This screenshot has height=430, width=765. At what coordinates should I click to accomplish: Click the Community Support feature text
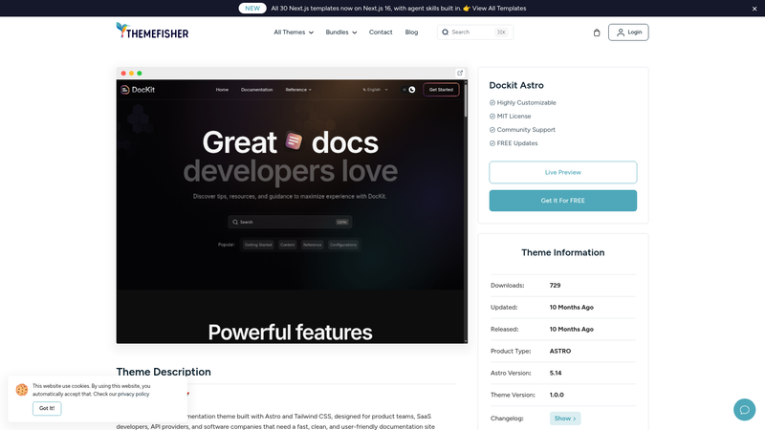(526, 130)
